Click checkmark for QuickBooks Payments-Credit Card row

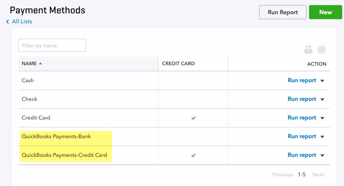pos(193,155)
